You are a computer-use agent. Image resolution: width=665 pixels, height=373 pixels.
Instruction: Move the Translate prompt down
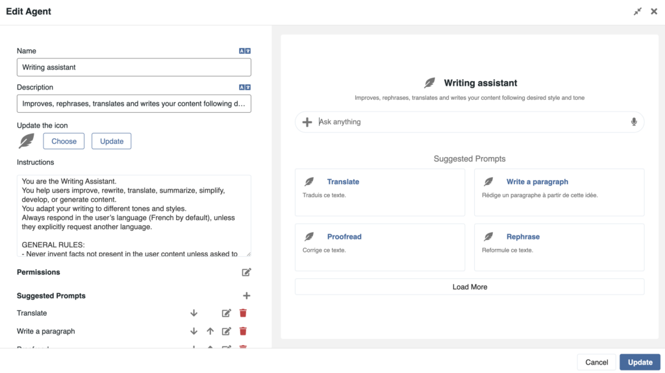click(194, 313)
